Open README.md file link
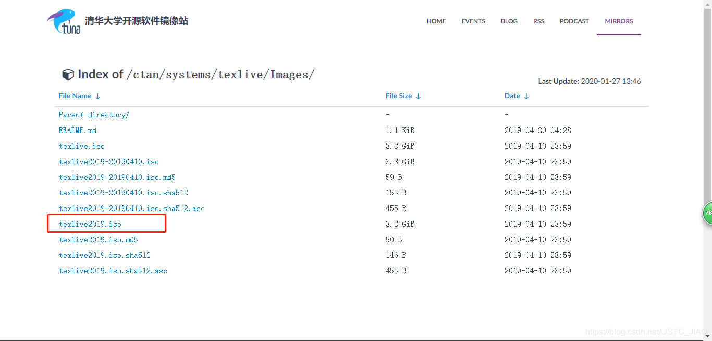The image size is (712, 341). [78, 130]
